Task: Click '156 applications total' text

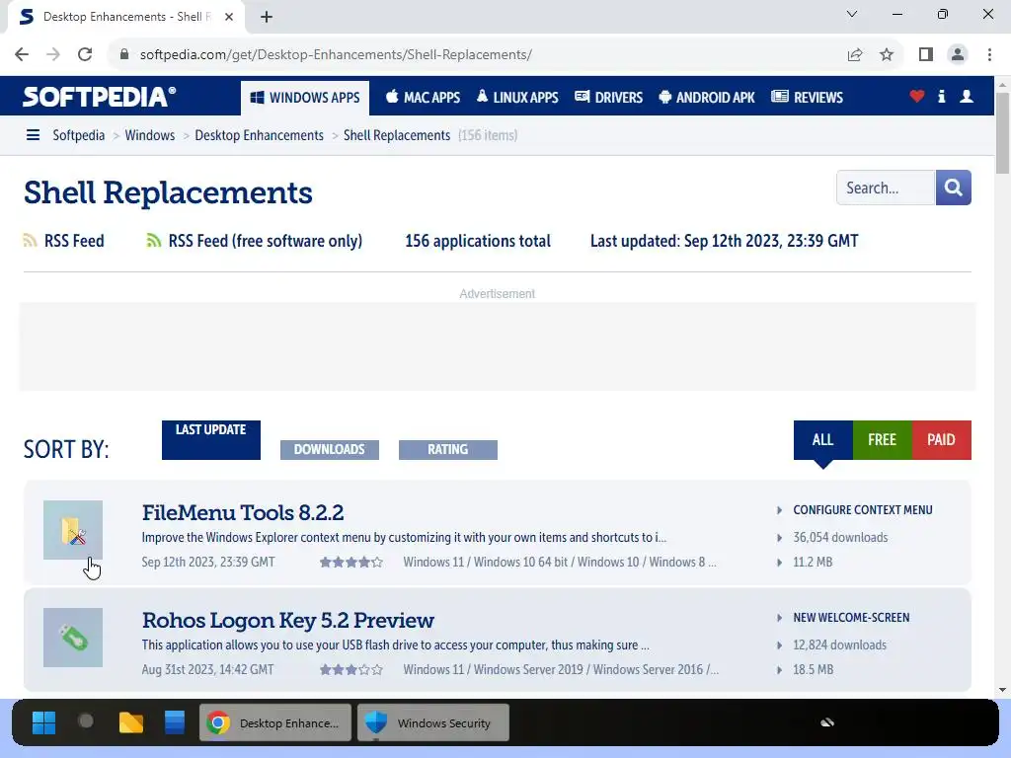Action: pyautogui.click(x=478, y=241)
